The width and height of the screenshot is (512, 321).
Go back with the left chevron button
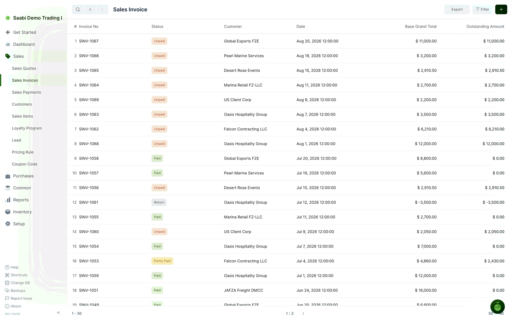coord(90,10)
